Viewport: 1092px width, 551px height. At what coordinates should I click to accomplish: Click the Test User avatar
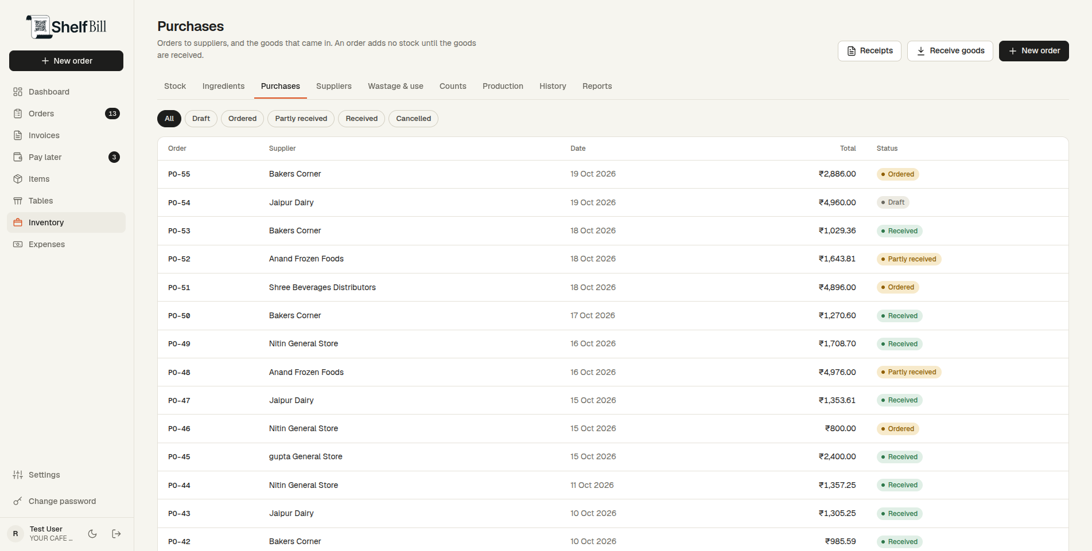click(15, 534)
